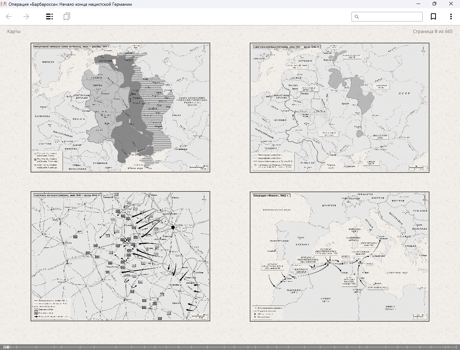This screenshot has height=350, width=460.
Task: Close the book reader window
Action: [451, 4]
